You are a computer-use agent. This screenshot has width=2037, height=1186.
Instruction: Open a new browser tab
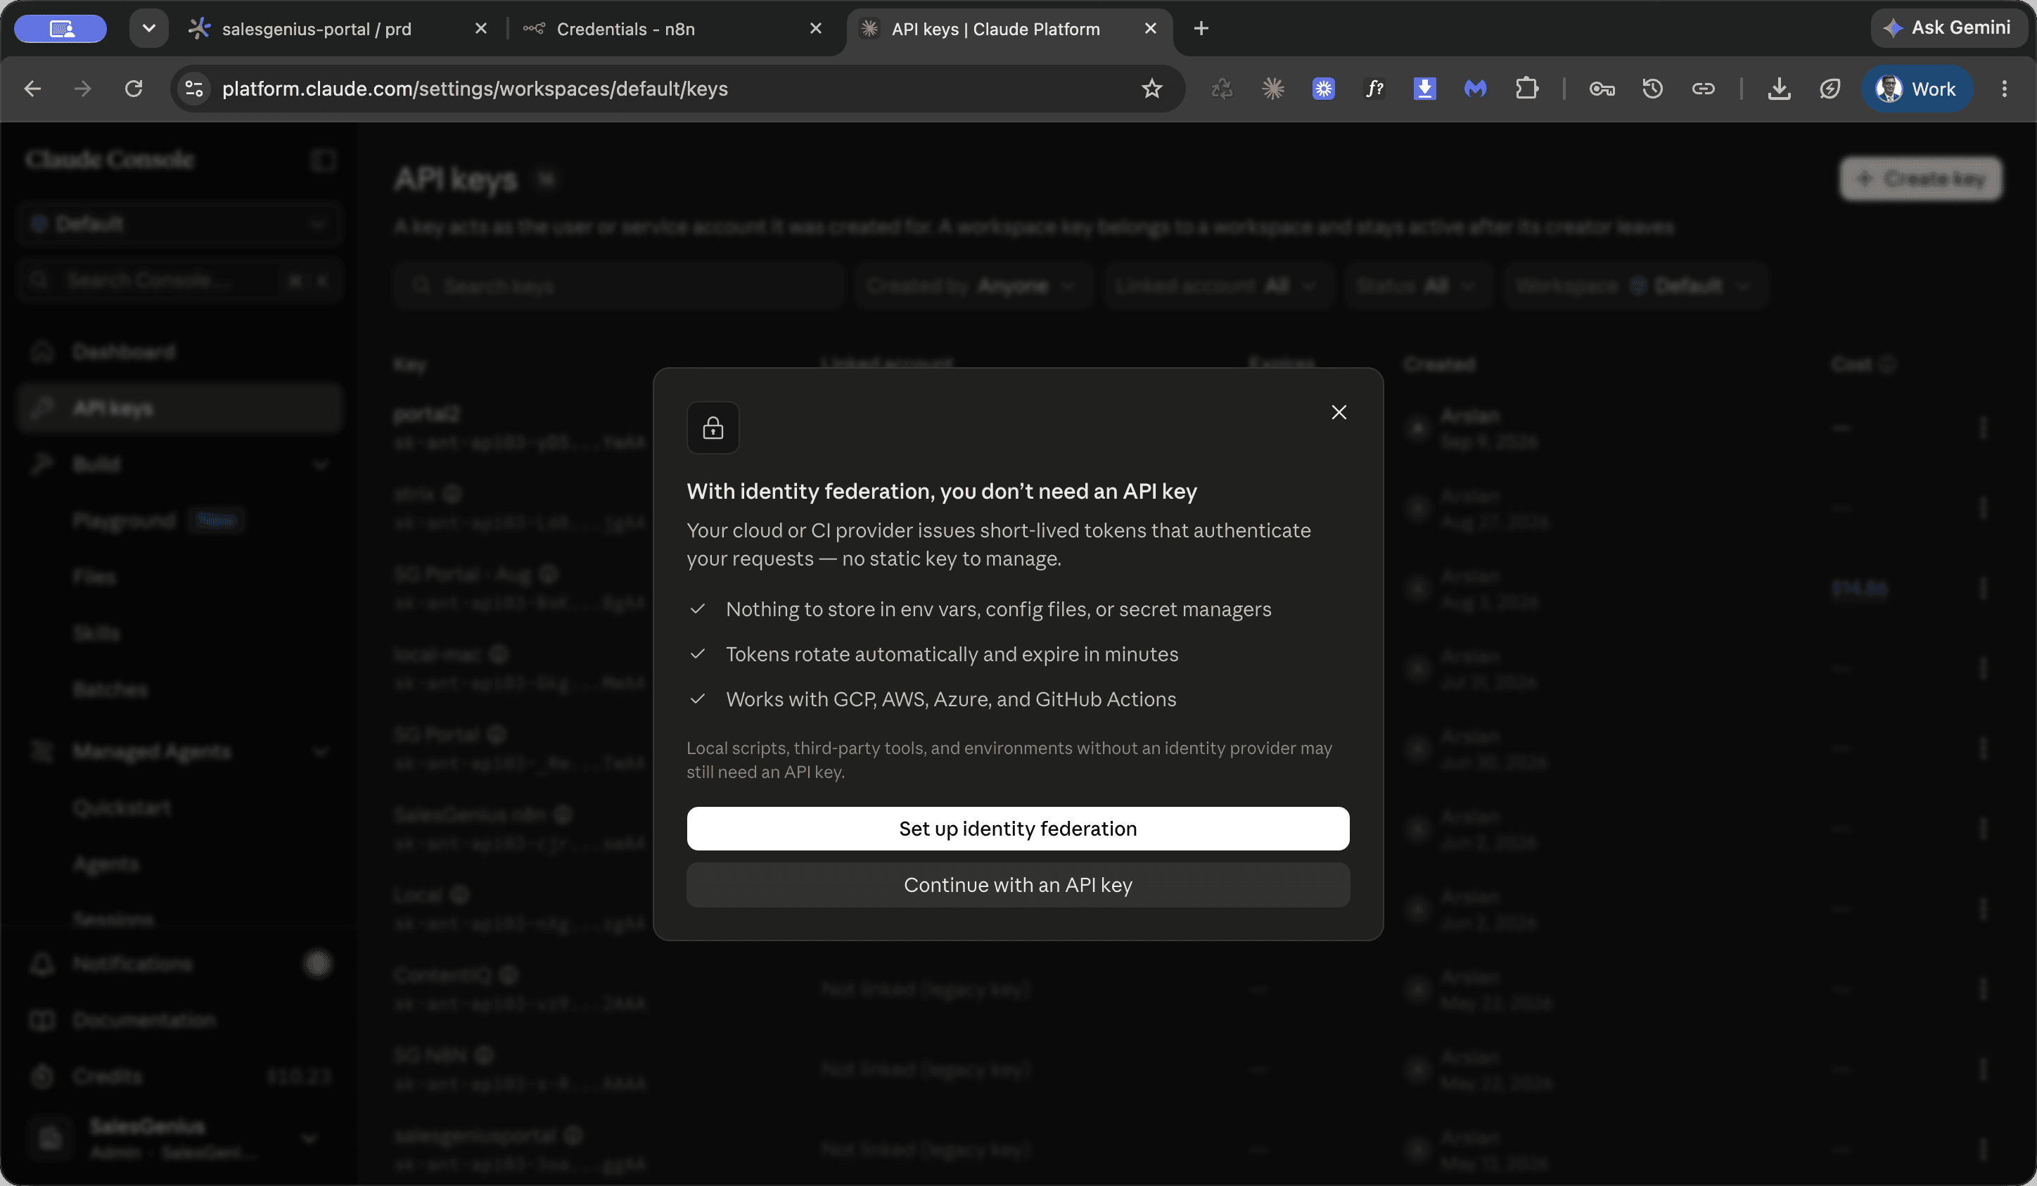coord(1201,28)
